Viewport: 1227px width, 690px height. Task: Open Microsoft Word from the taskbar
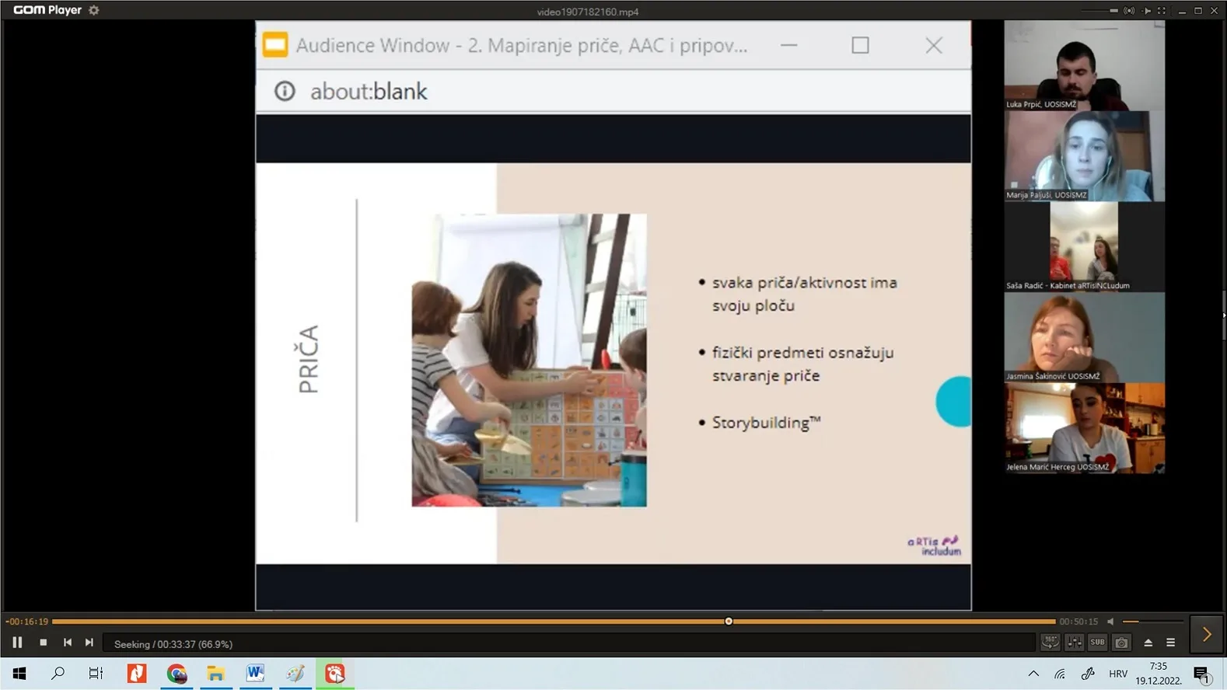pyautogui.click(x=255, y=674)
